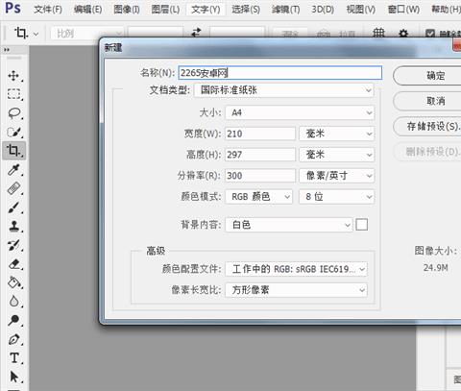Click the crop width field in options bar
The image size is (461, 391).
(156, 33)
